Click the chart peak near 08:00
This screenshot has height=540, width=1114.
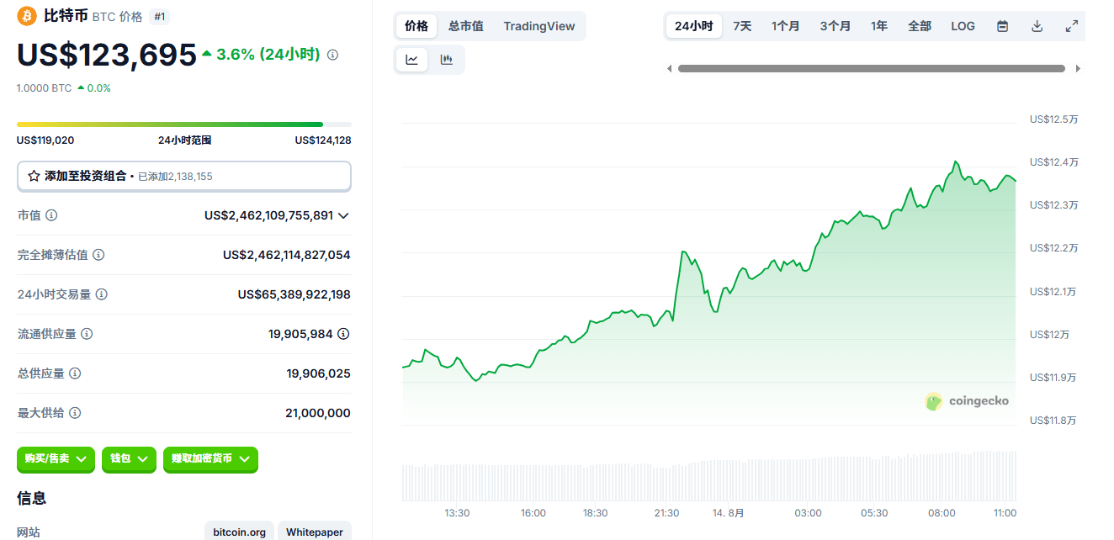point(956,161)
